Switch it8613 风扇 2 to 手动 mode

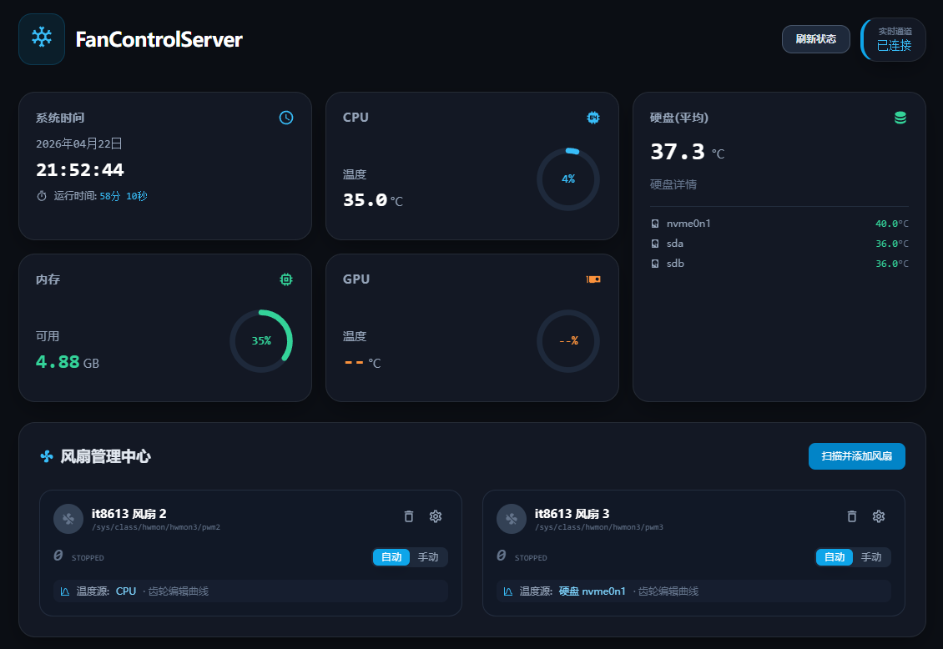pyautogui.click(x=428, y=557)
